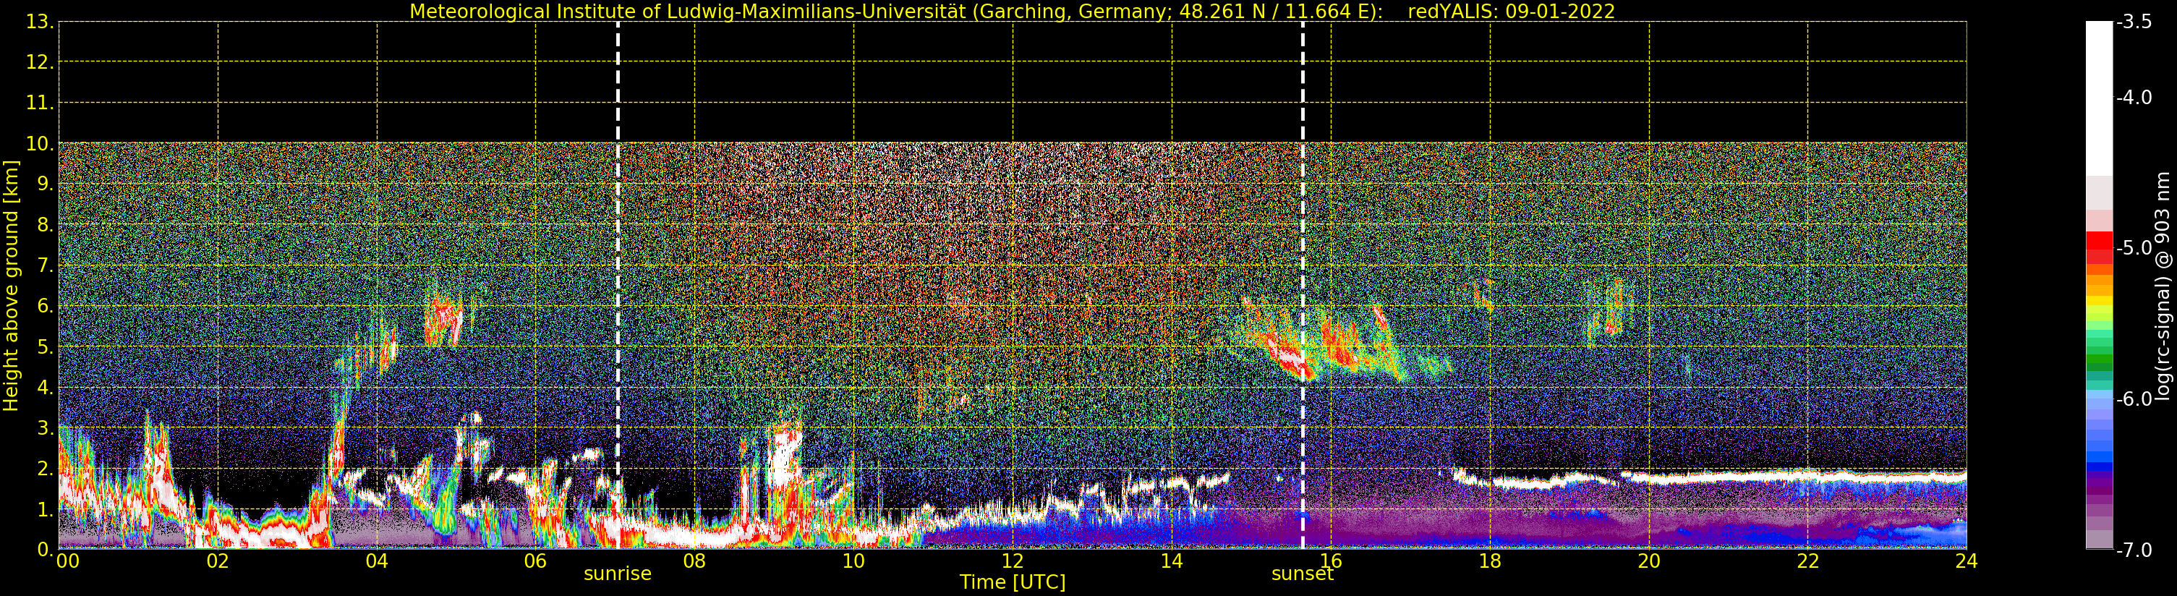Pick the white top segment of the colorbar
This screenshot has height=596, width=2177.
[x=2099, y=98]
